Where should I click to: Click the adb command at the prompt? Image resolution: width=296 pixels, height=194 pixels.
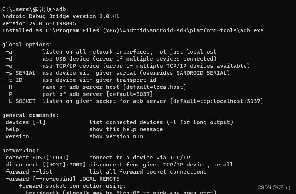(61, 9)
